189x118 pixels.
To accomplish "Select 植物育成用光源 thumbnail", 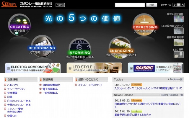I will (x=178, y=42).
